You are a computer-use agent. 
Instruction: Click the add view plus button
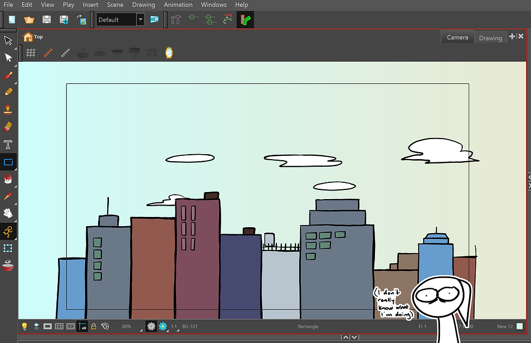click(x=512, y=37)
